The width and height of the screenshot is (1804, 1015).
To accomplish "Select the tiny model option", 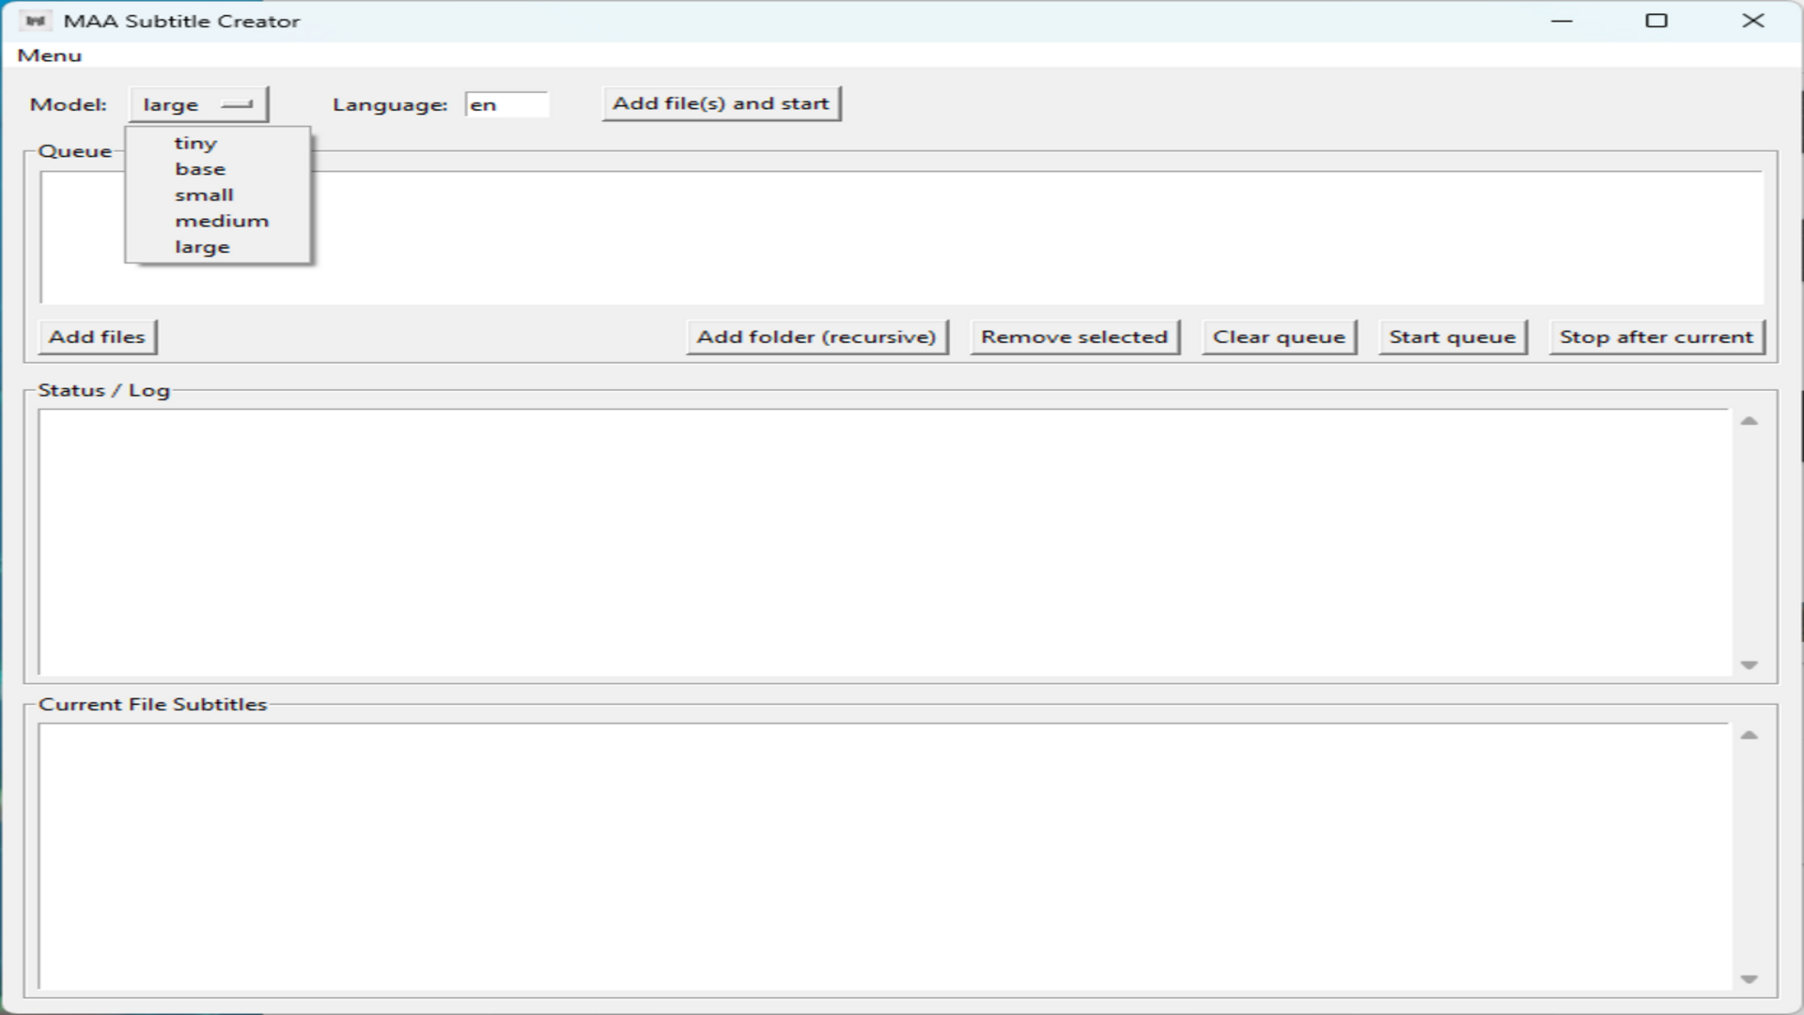I will click(x=195, y=143).
